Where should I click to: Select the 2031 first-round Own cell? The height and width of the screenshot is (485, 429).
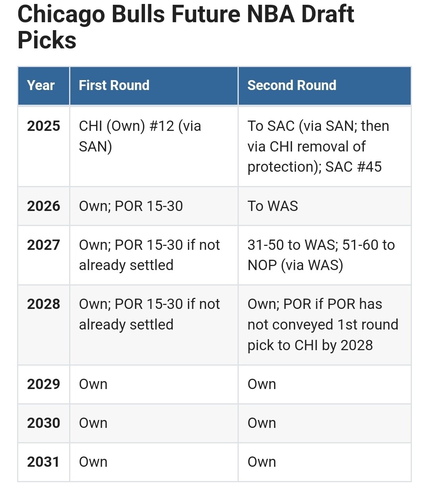[x=93, y=462]
